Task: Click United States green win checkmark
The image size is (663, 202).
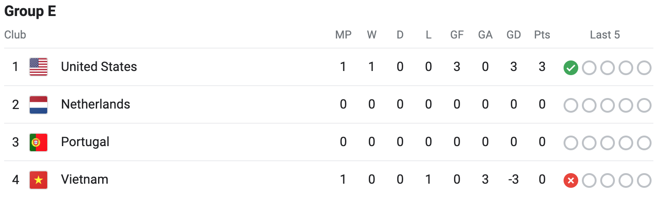Action: pos(570,68)
